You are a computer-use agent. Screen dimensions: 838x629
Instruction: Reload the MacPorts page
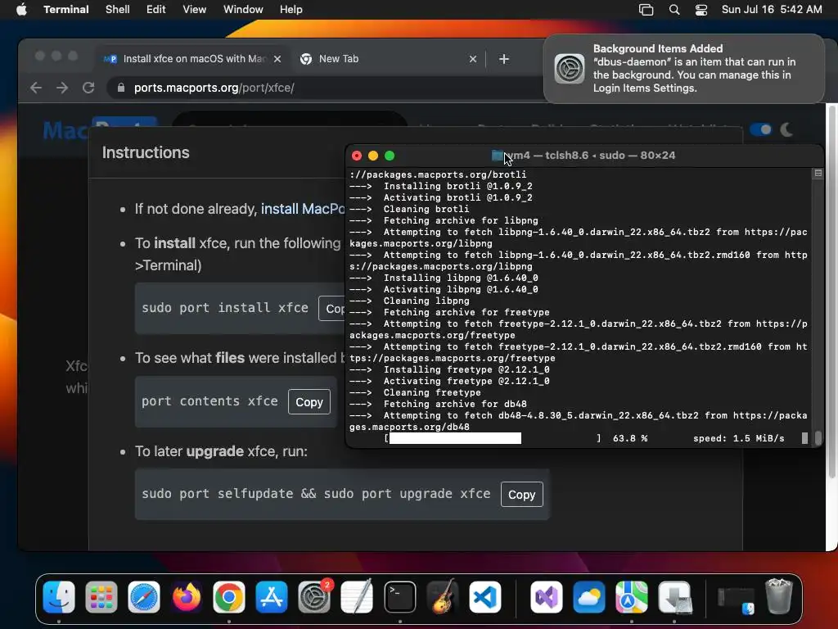click(88, 88)
